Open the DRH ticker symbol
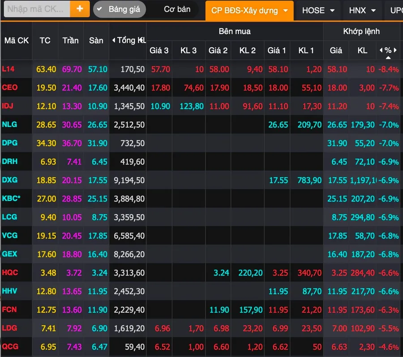 [x=10, y=161]
